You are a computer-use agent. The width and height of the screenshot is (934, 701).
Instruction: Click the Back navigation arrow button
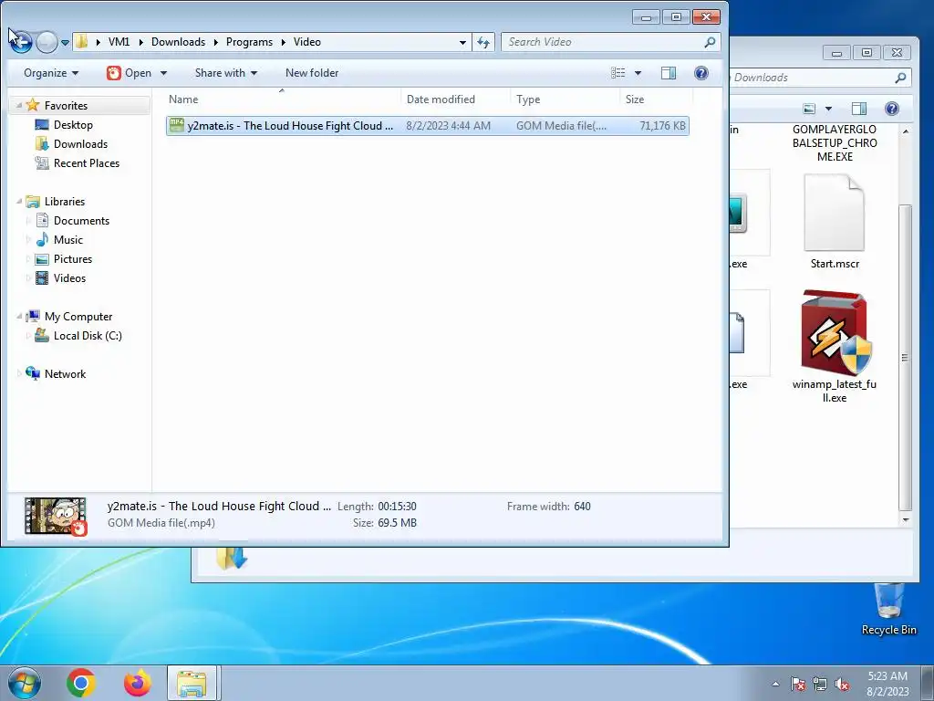pyautogui.click(x=21, y=42)
